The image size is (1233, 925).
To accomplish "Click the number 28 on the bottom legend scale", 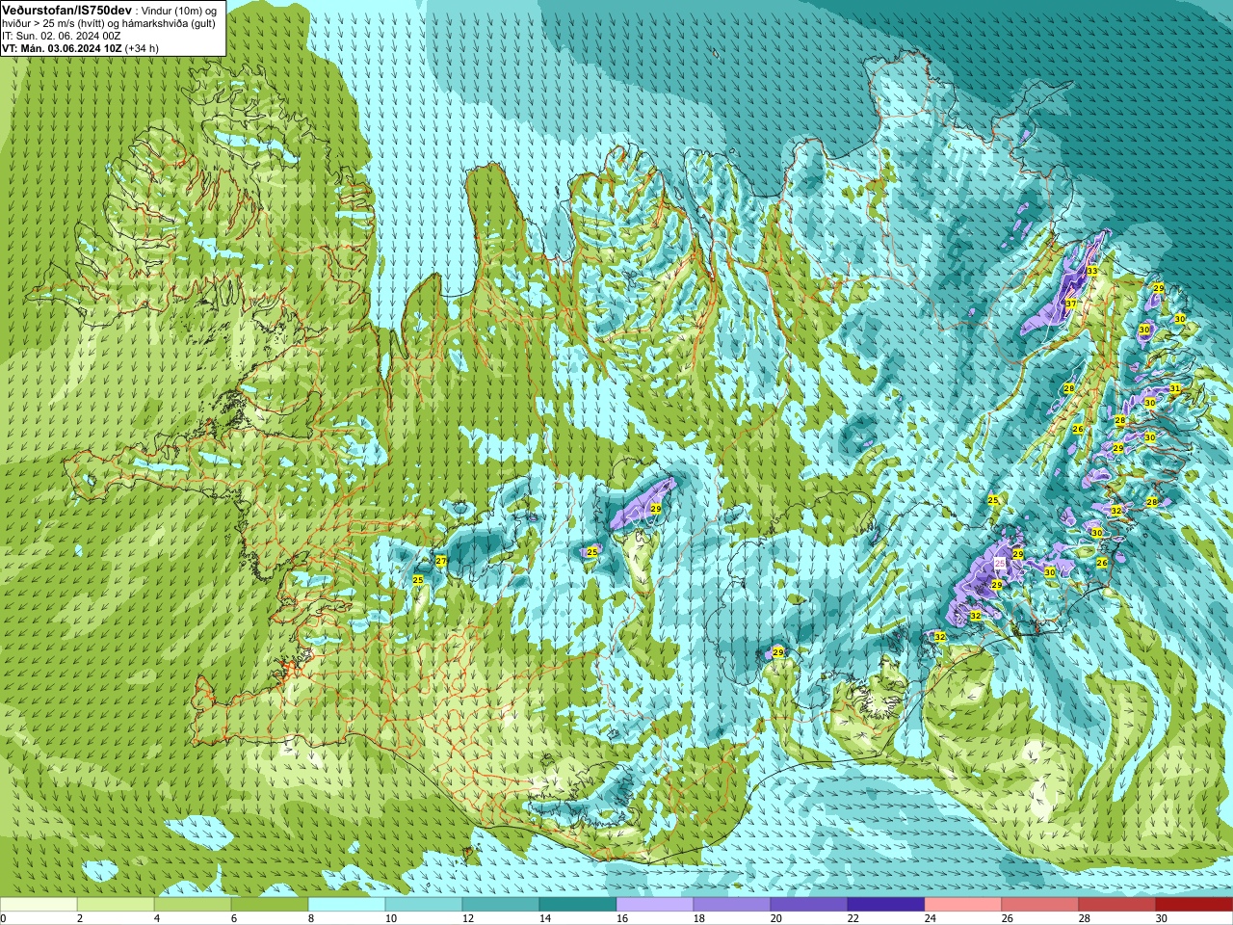I will [x=1084, y=918].
